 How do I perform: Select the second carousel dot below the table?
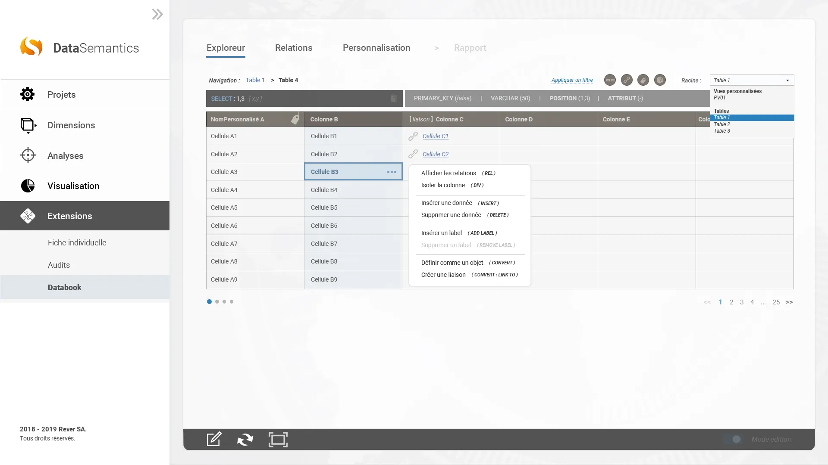pyautogui.click(x=217, y=302)
